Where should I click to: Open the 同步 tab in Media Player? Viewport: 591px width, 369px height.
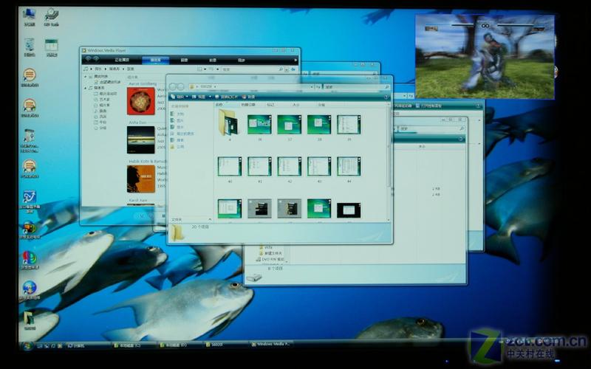[x=242, y=60]
